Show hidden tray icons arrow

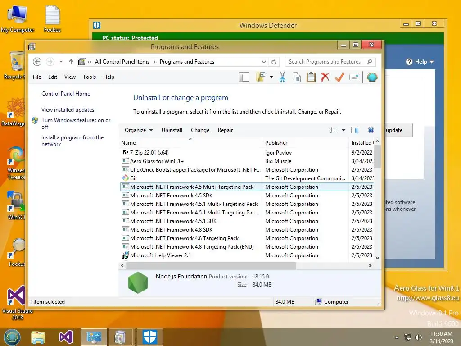[397, 337]
